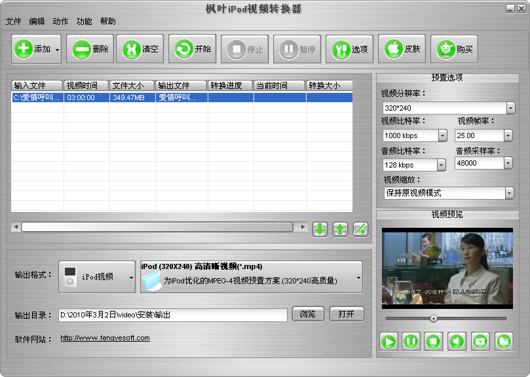Click the 输出文件 column header
The width and height of the screenshot is (530, 377).
click(181, 86)
